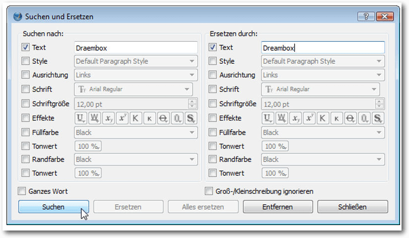Enable Style checkbox under Ersetzen durch

click(212, 61)
